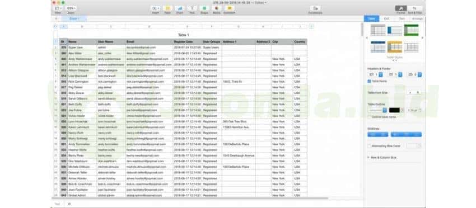The image size is (476, 208).
Task: Add a new sheet with plus button
Action: tap(55, 19)
